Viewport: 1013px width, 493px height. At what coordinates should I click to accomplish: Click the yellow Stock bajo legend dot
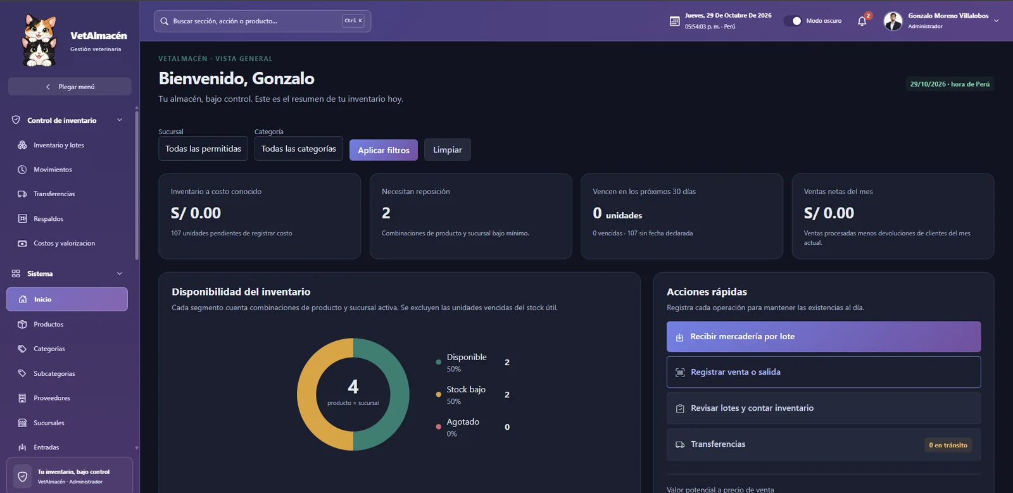click(x=438, y=394)
